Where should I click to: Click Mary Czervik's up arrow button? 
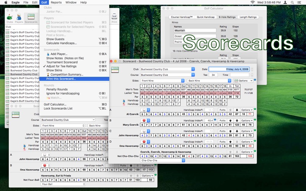[x=231, y=120]
